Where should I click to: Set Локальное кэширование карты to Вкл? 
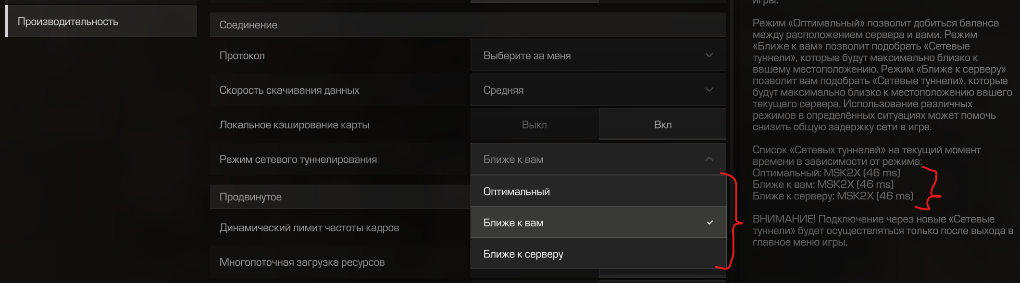[662, 125]
